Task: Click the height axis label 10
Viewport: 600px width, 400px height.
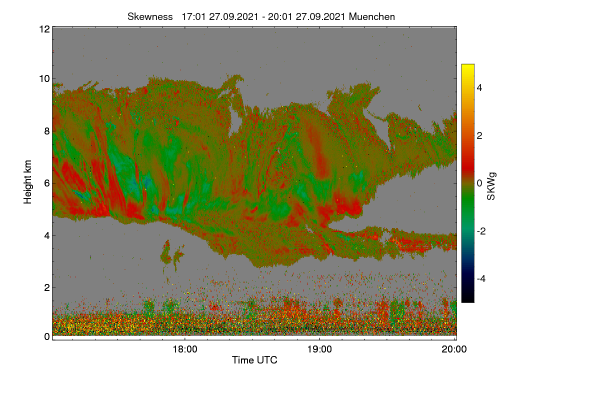Action: (43, 78)
